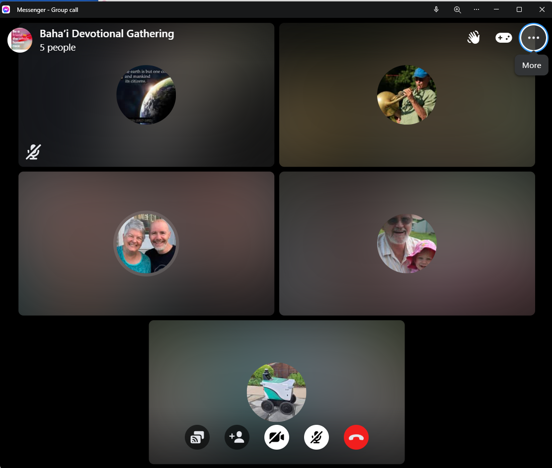Select the grandfather with child participant tile
This screenshot has width=552, height=468.
pos(406,244)
